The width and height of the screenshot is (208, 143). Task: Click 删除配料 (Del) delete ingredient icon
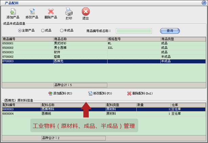pos(129,93)
